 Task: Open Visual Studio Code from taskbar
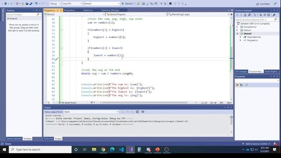tap(121, 149)
